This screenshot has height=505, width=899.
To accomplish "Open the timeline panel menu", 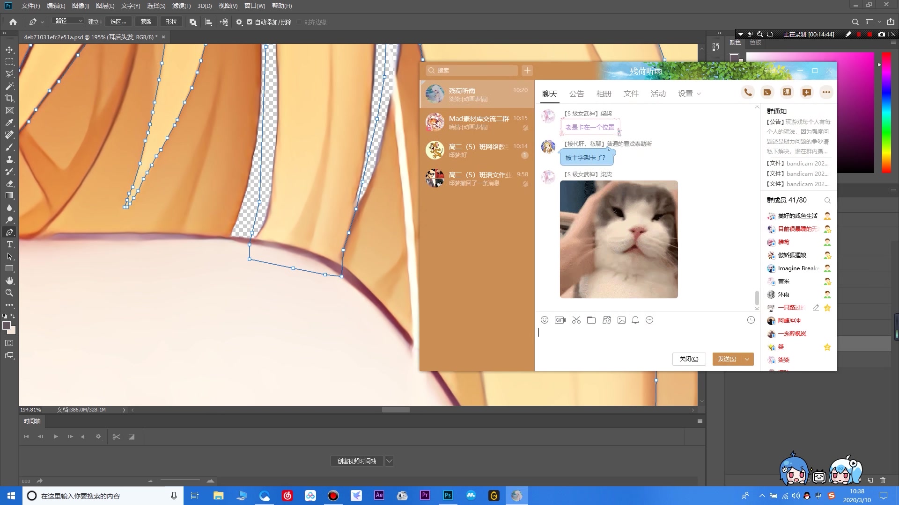I will (x=700, y=421).
